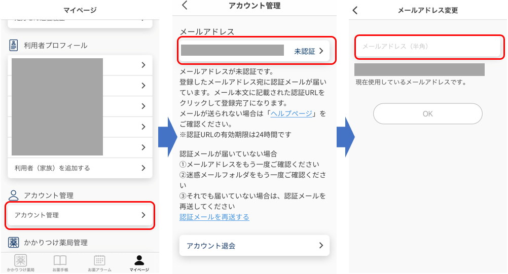Focus the メールアドレス（半角） input field
Screen dimensions: 508x274
428,46
